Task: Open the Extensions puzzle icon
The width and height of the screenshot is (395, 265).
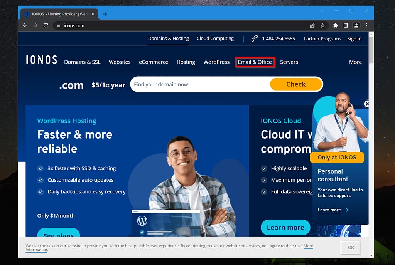Action: [x=335, y=26]
